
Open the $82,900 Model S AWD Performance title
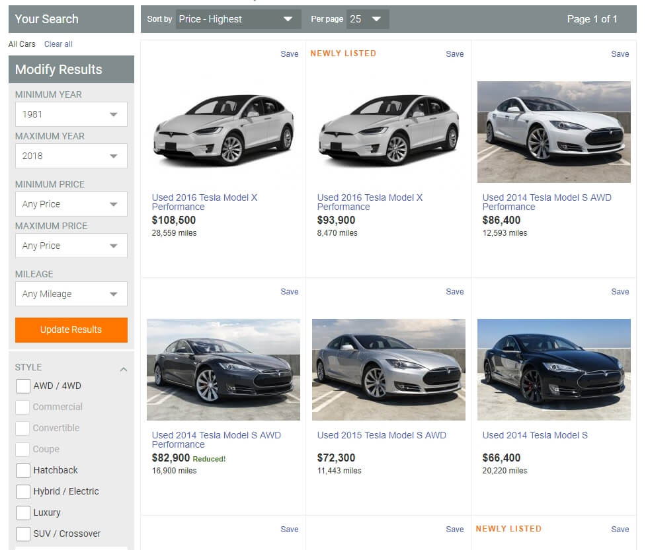tap(216, 440)
